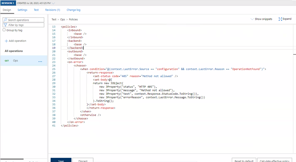Save the policy
Screen dimensions: 296x162
(61, 160)
